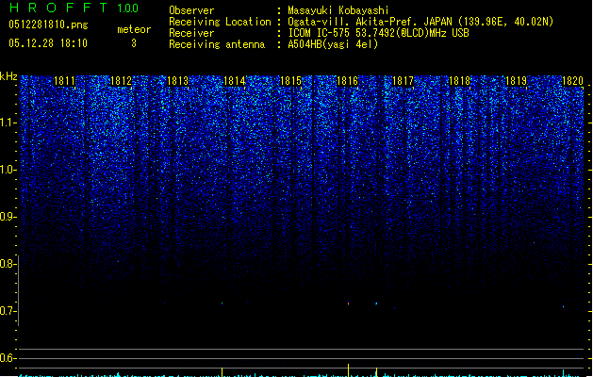Select the file name 0512281810.png

pyautogui.click(x=48, y=25)
